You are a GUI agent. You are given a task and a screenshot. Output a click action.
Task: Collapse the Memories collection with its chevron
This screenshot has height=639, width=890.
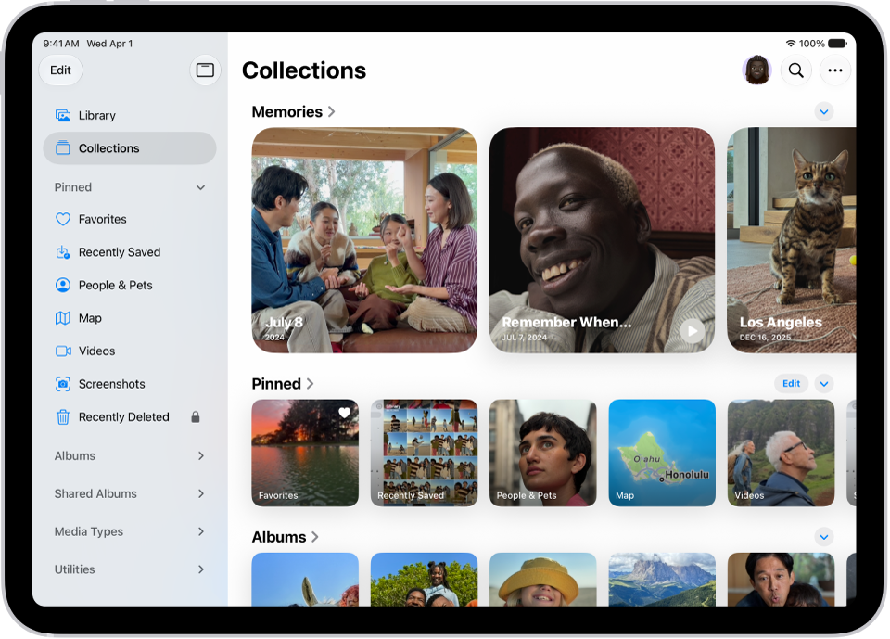click(824, 112)
